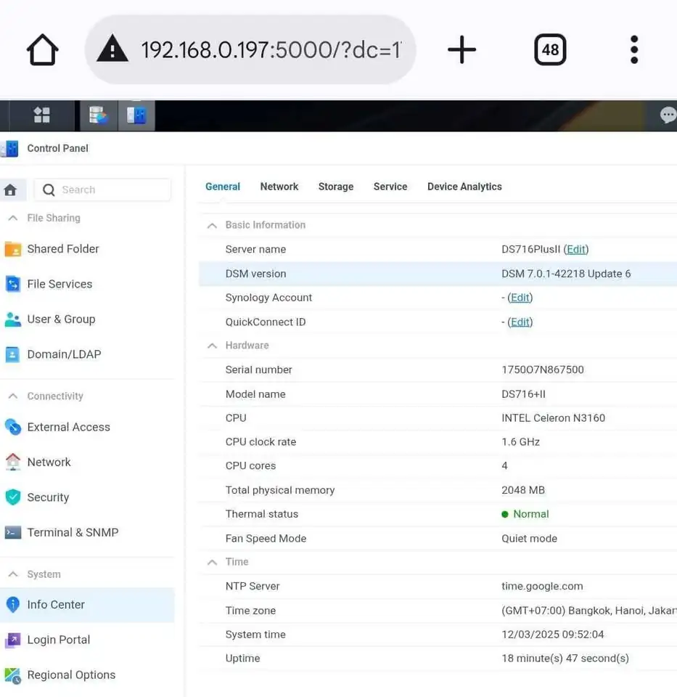Open the DSM chat notifications icon

pos(668,115)
